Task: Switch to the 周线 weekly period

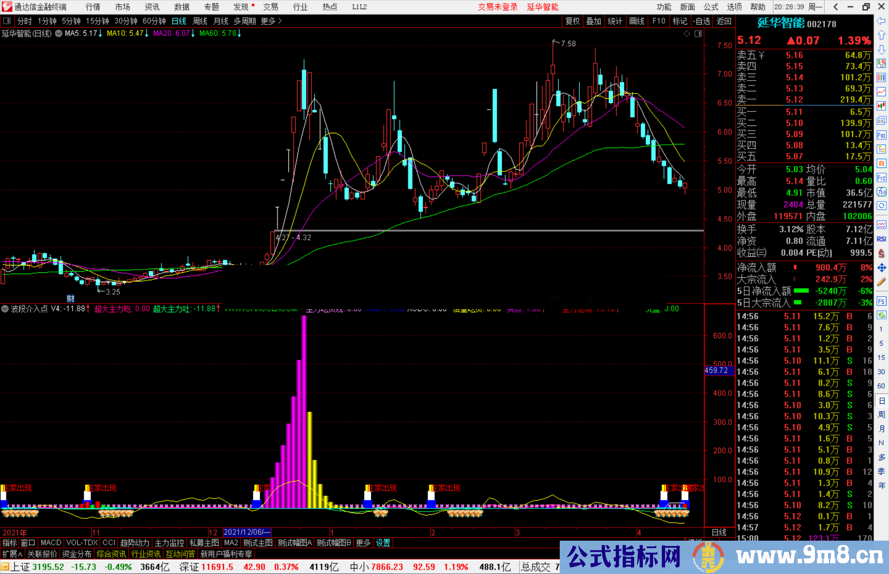Action: coord(200,21)
